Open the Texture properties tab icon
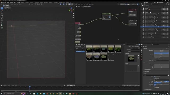The width and height of the screenshot is (170, 95). (141, 59)
